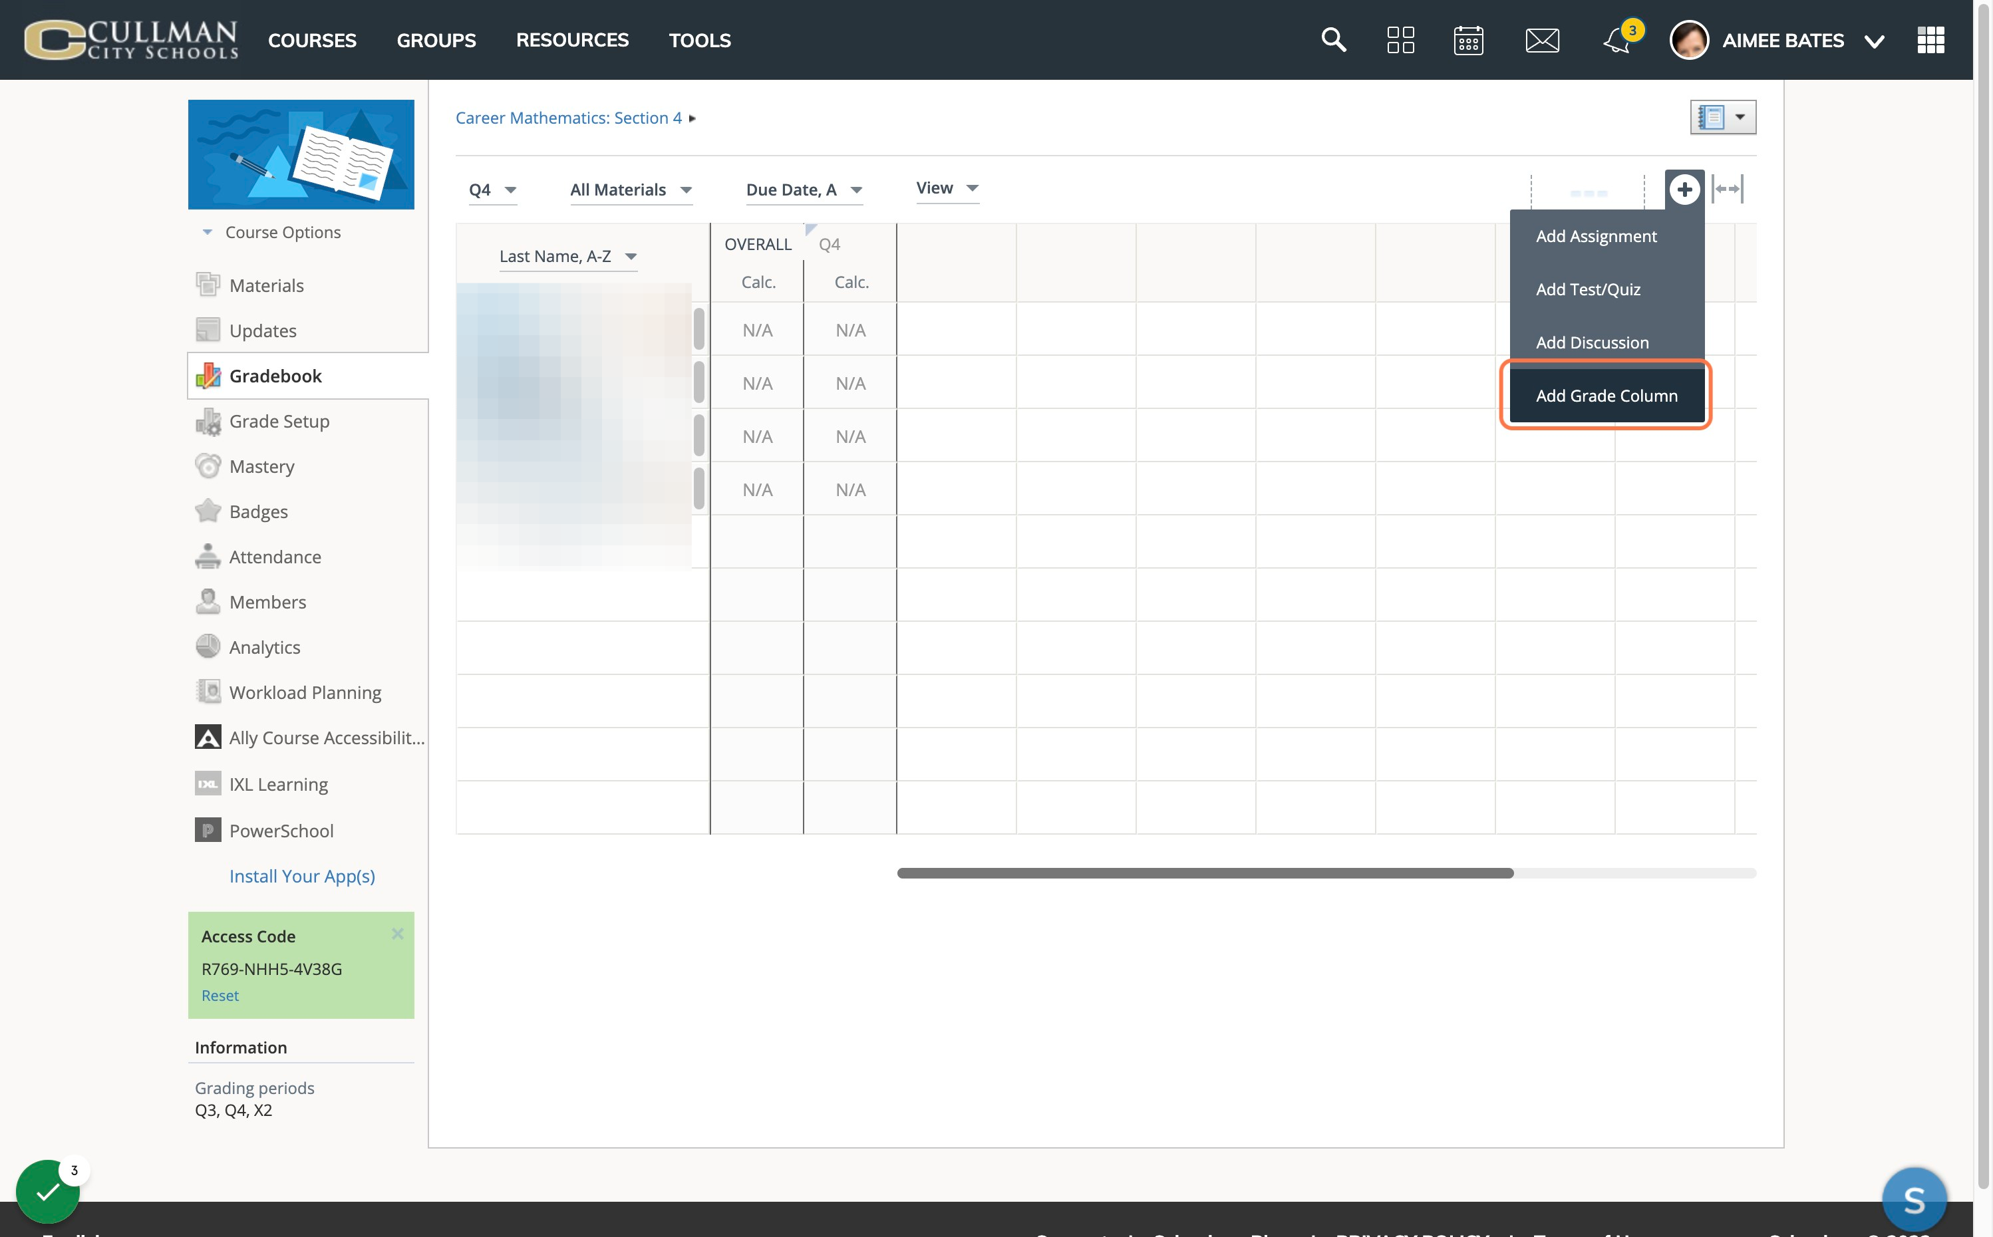Screen dimensions: 1993x1237
Task: Expand the View dropdown
Action: pyautogui.click(x=947, y=188)
